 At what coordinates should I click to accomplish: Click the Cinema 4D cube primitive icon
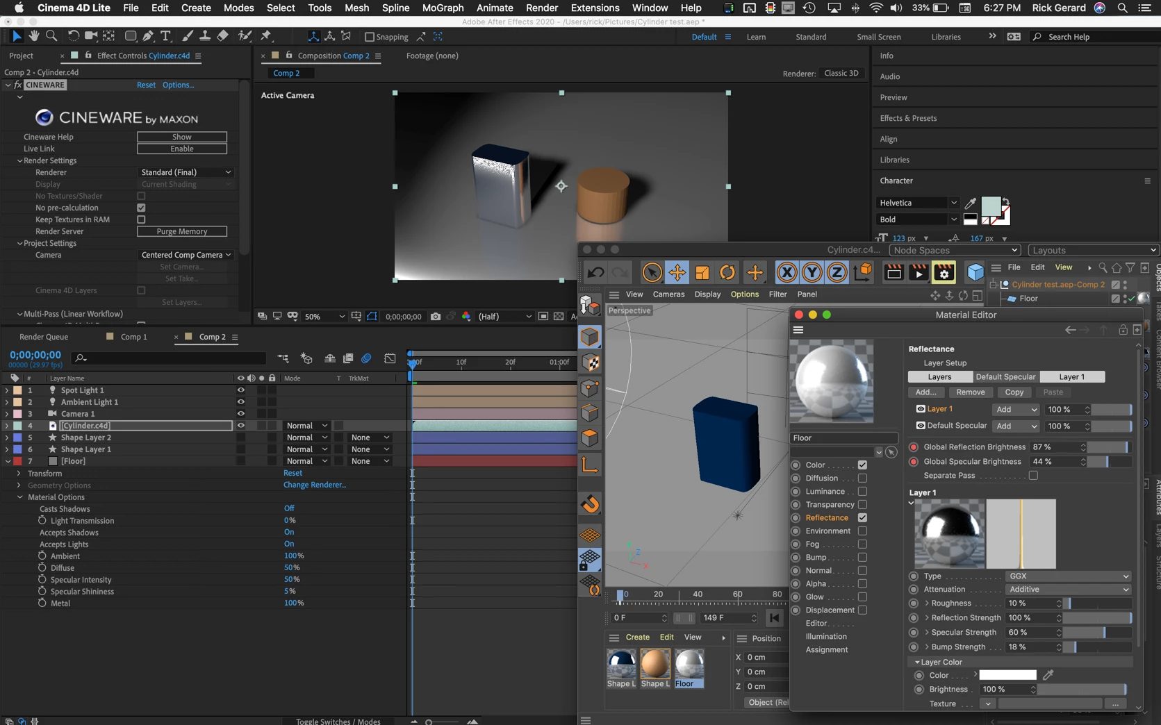(x=975, y=273)
